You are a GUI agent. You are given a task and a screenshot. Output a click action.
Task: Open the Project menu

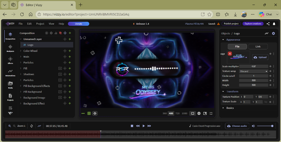(40, 24)
